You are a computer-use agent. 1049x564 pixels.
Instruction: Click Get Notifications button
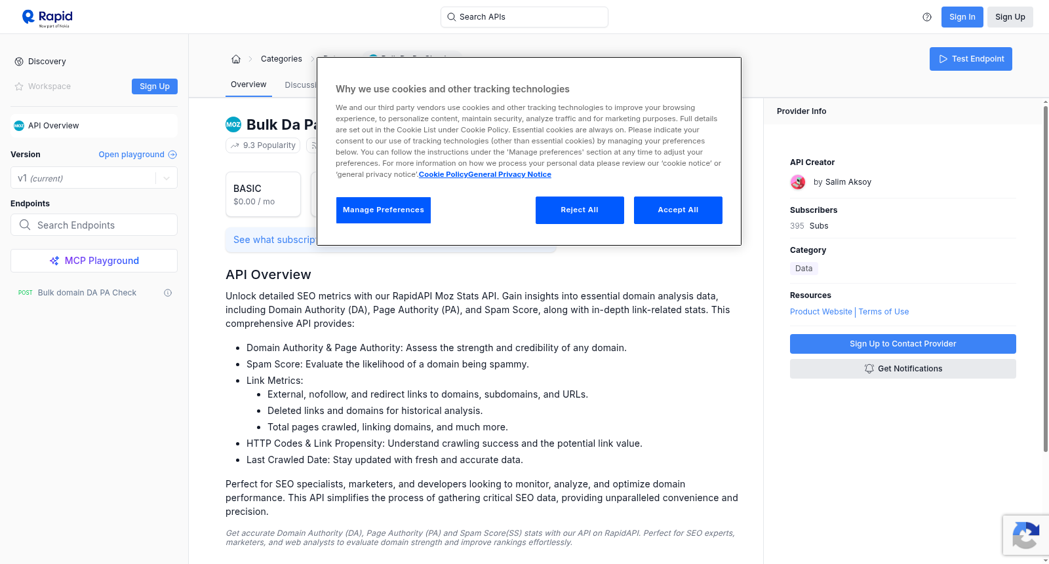click(903, 369)
